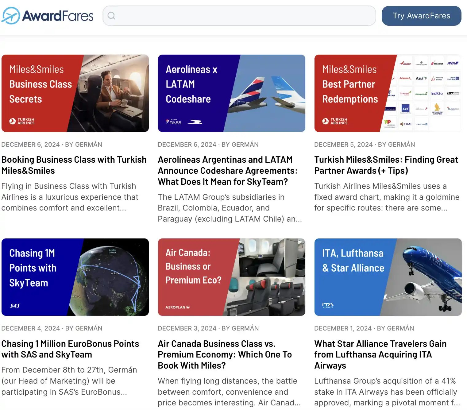Viewport: 467px width, 410px height.
Task: Open article Air Canada Business Class vs. Premium Economy
Action: pos(225,354)
